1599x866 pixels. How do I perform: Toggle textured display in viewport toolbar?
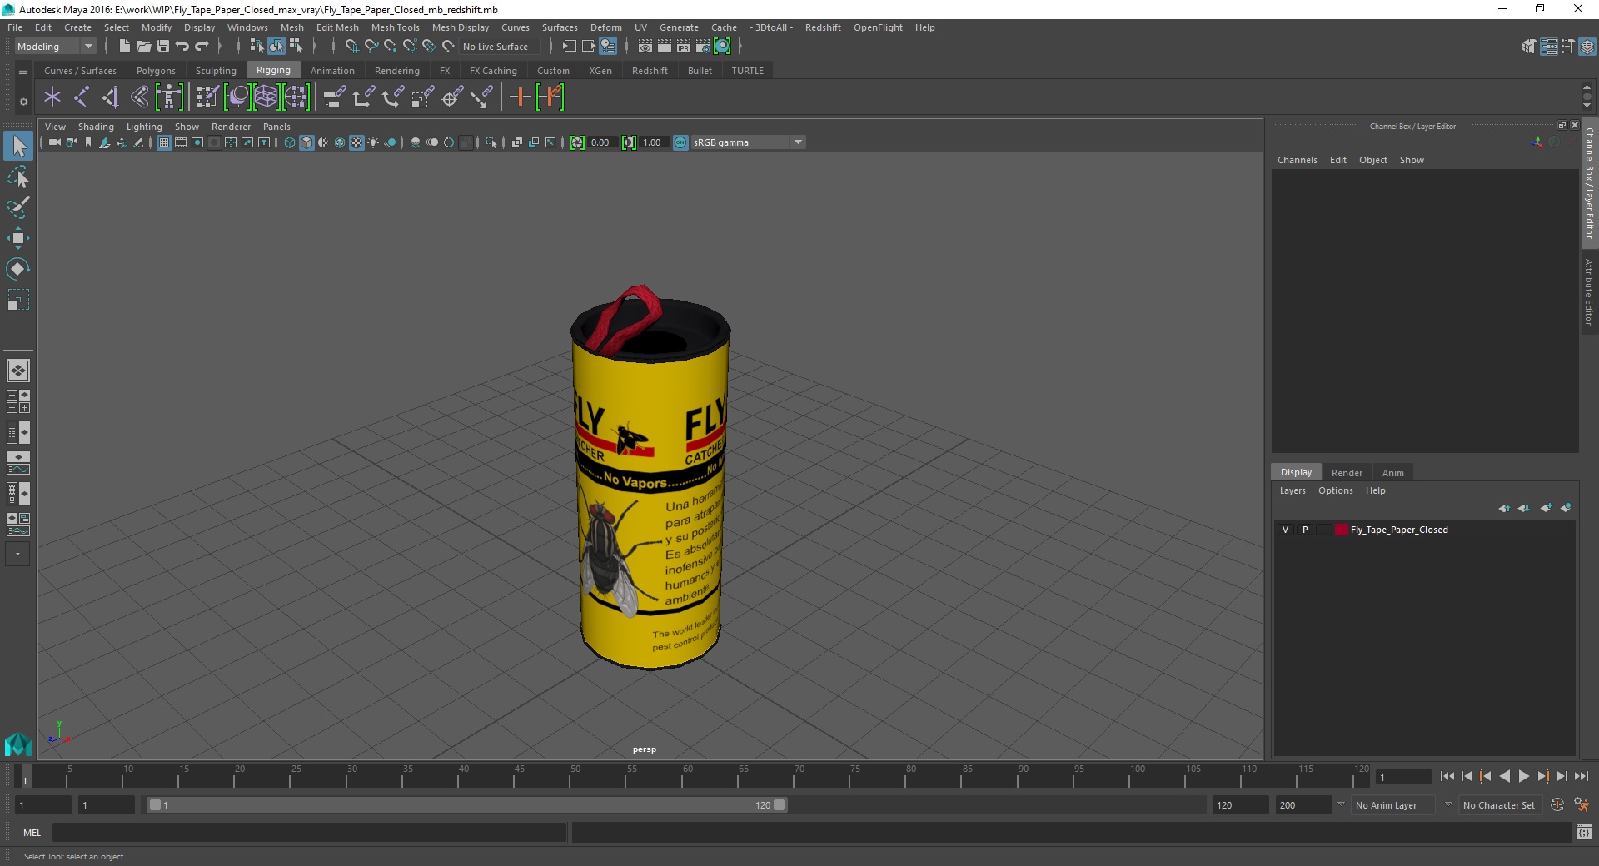(356, 142)
